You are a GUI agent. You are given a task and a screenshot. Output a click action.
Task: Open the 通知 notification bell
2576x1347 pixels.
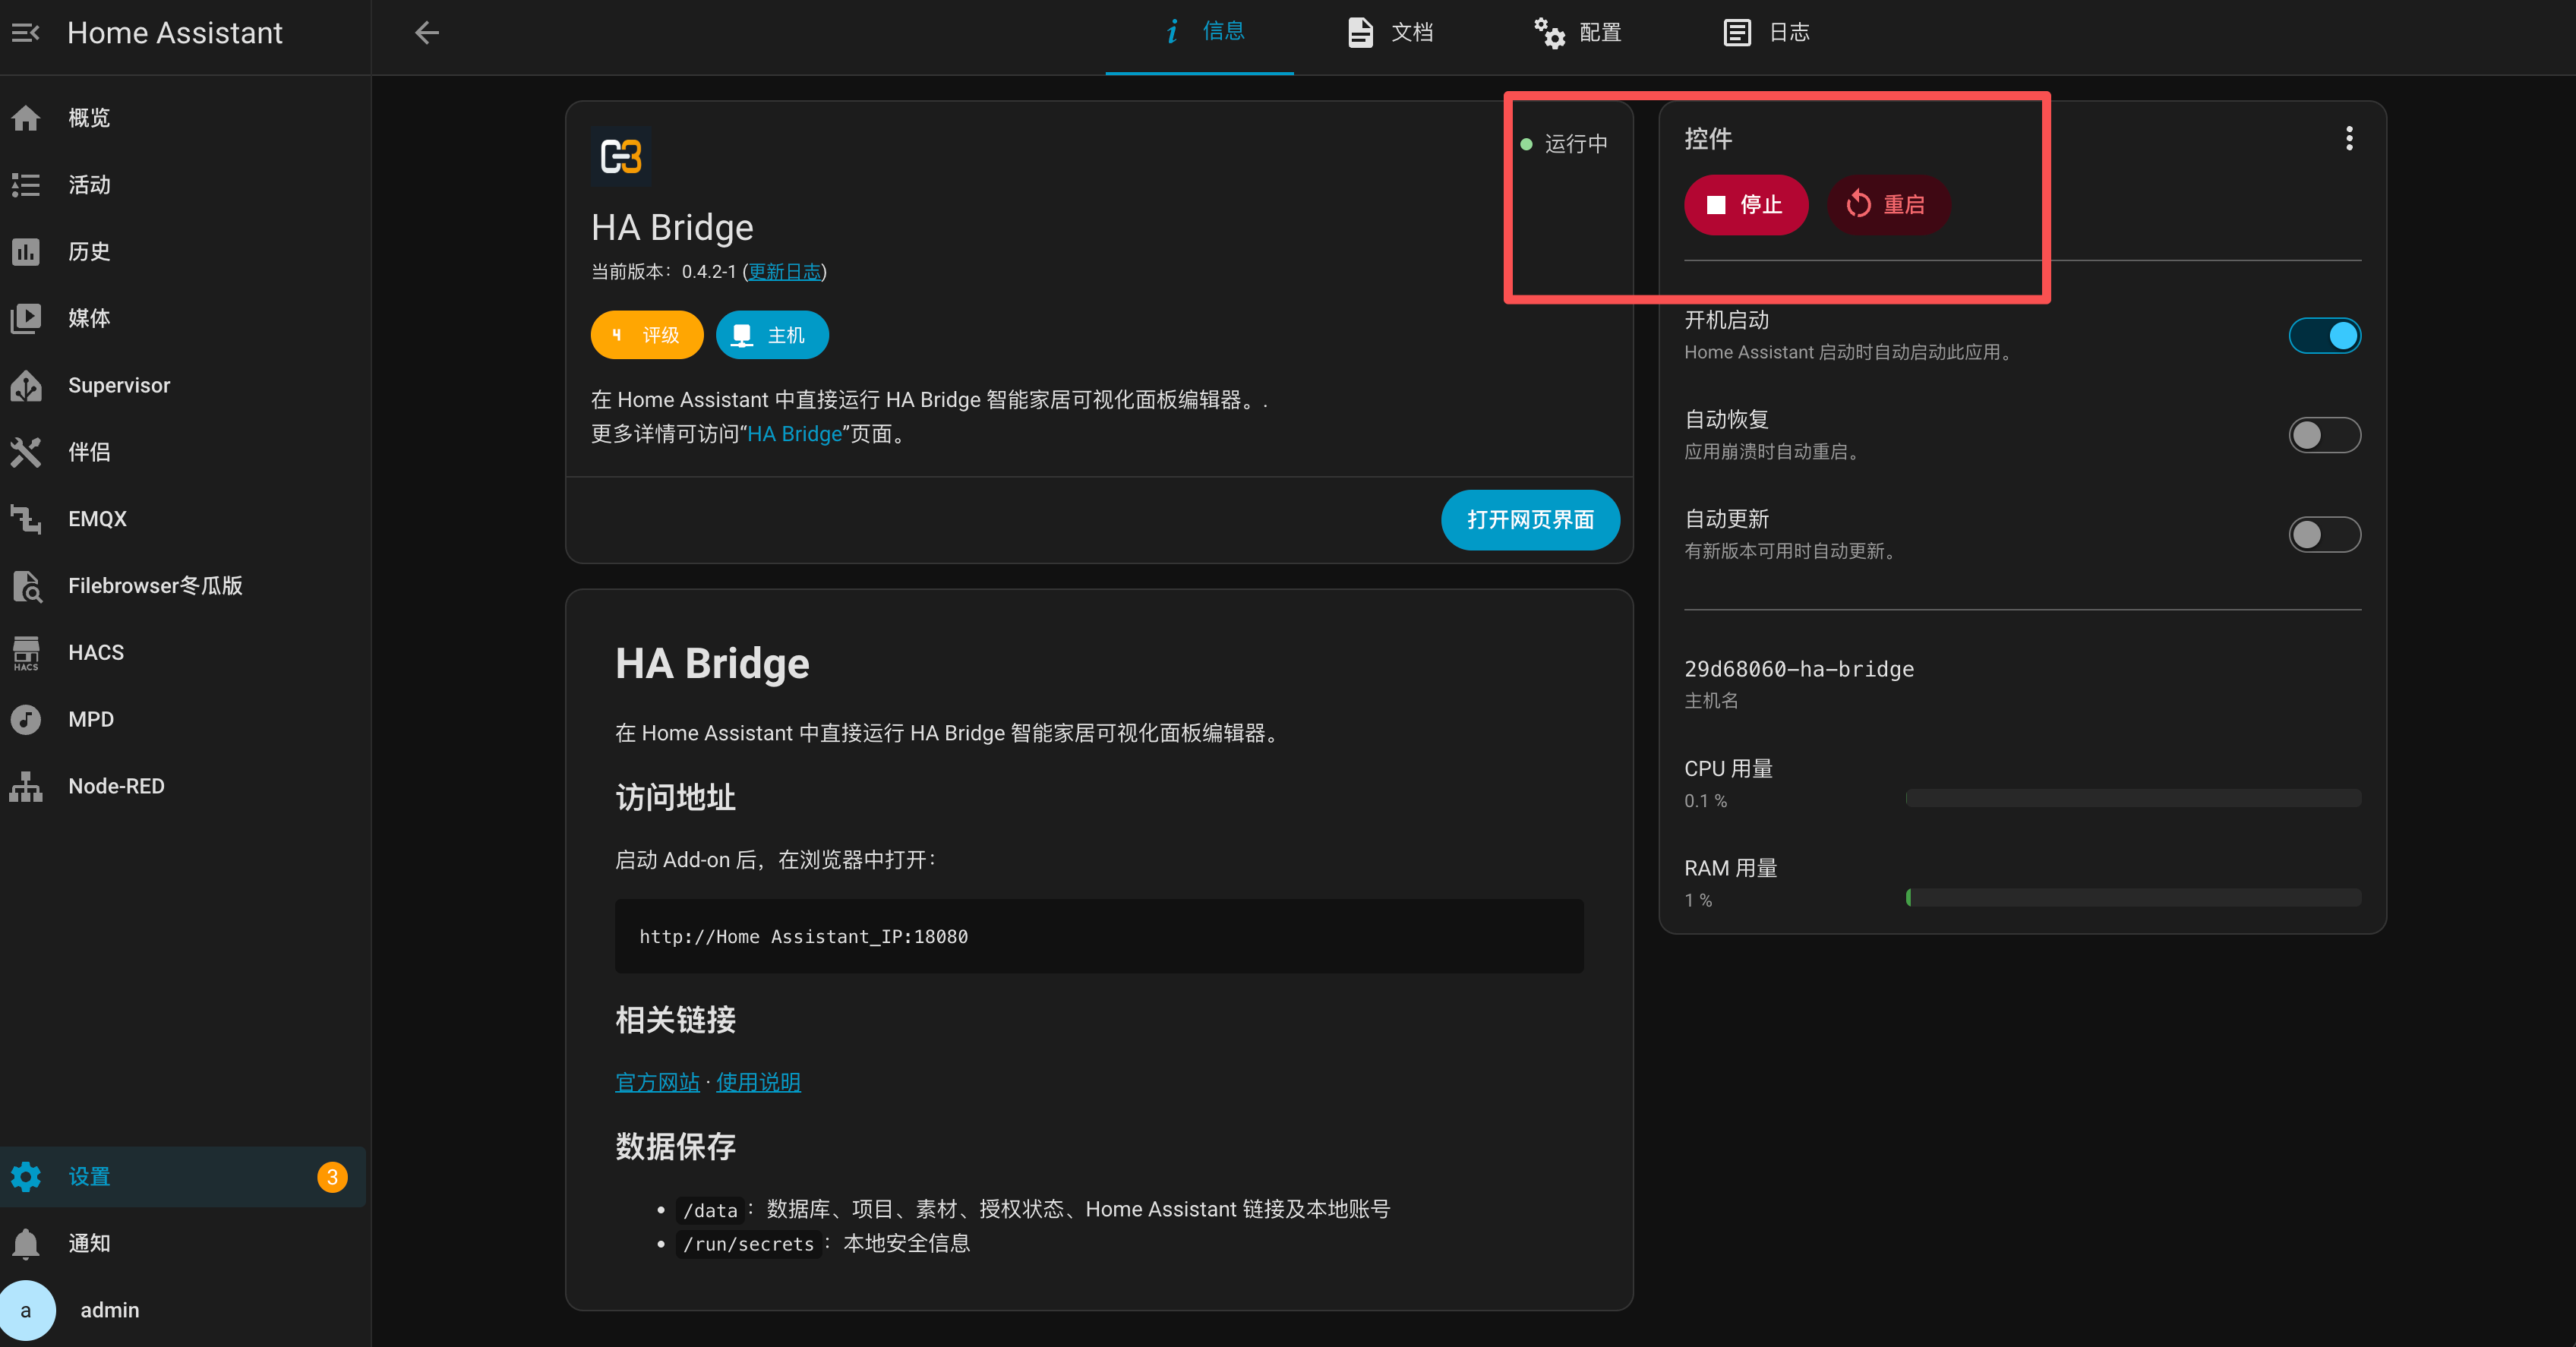pyautogui.click(x=26, y=1244)
